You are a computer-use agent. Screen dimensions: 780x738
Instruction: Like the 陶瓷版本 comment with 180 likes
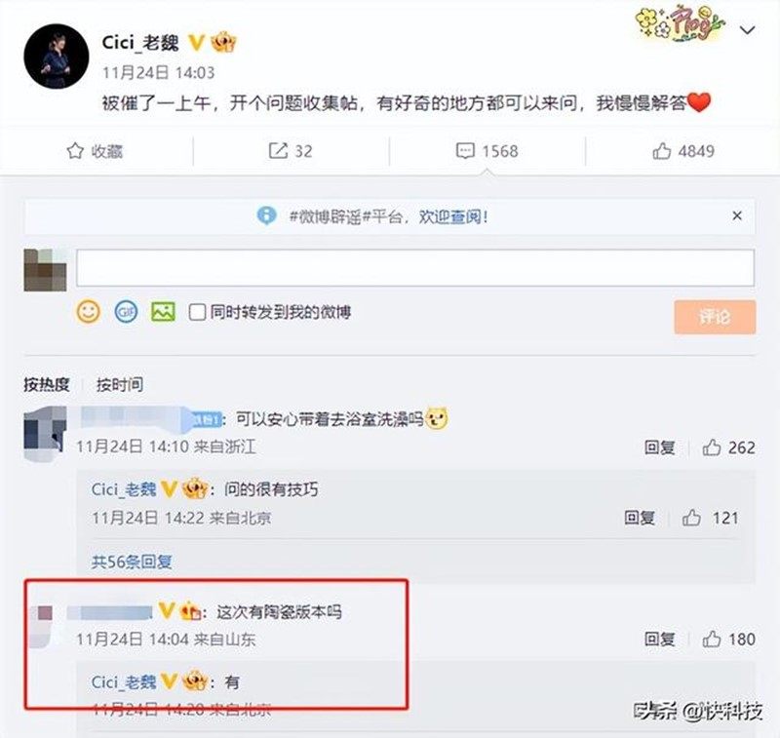click(x=712, y=639)
